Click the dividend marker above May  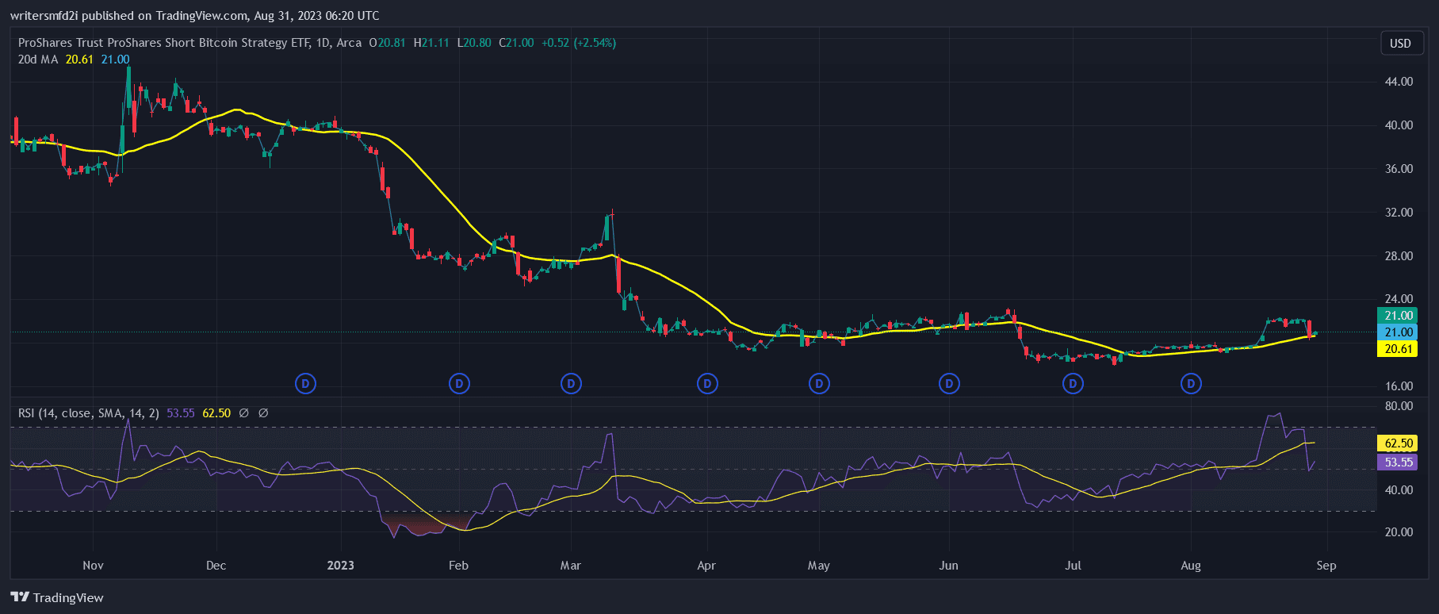[x=819, y=384]
